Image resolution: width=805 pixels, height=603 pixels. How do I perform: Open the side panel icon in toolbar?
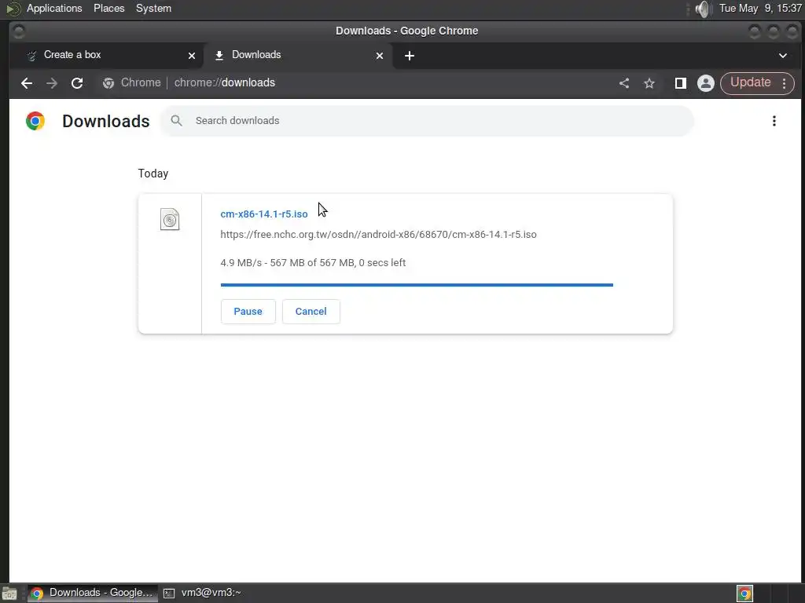pyautogui.click(x=680, y=83)
